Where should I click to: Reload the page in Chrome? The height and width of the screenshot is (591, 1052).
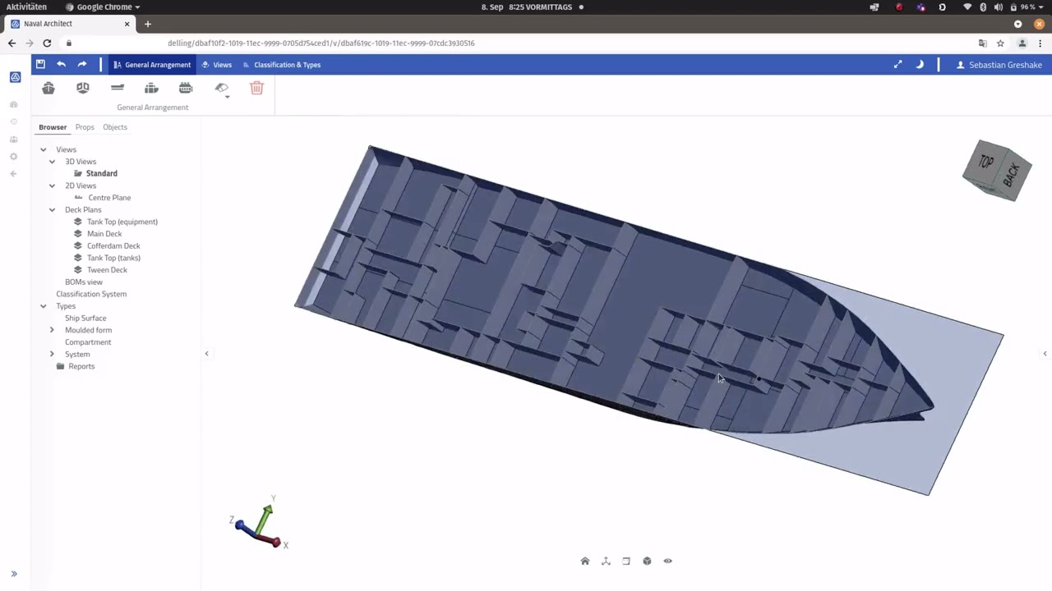click(x=47, y=43)
